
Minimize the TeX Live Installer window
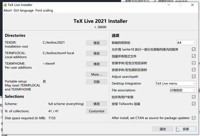click(x=169, y=5)
